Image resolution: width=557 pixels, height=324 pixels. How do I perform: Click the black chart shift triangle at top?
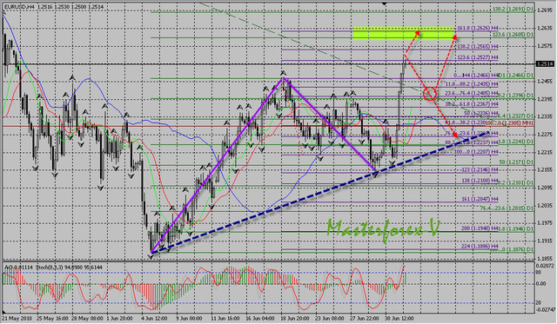point(384,3)
